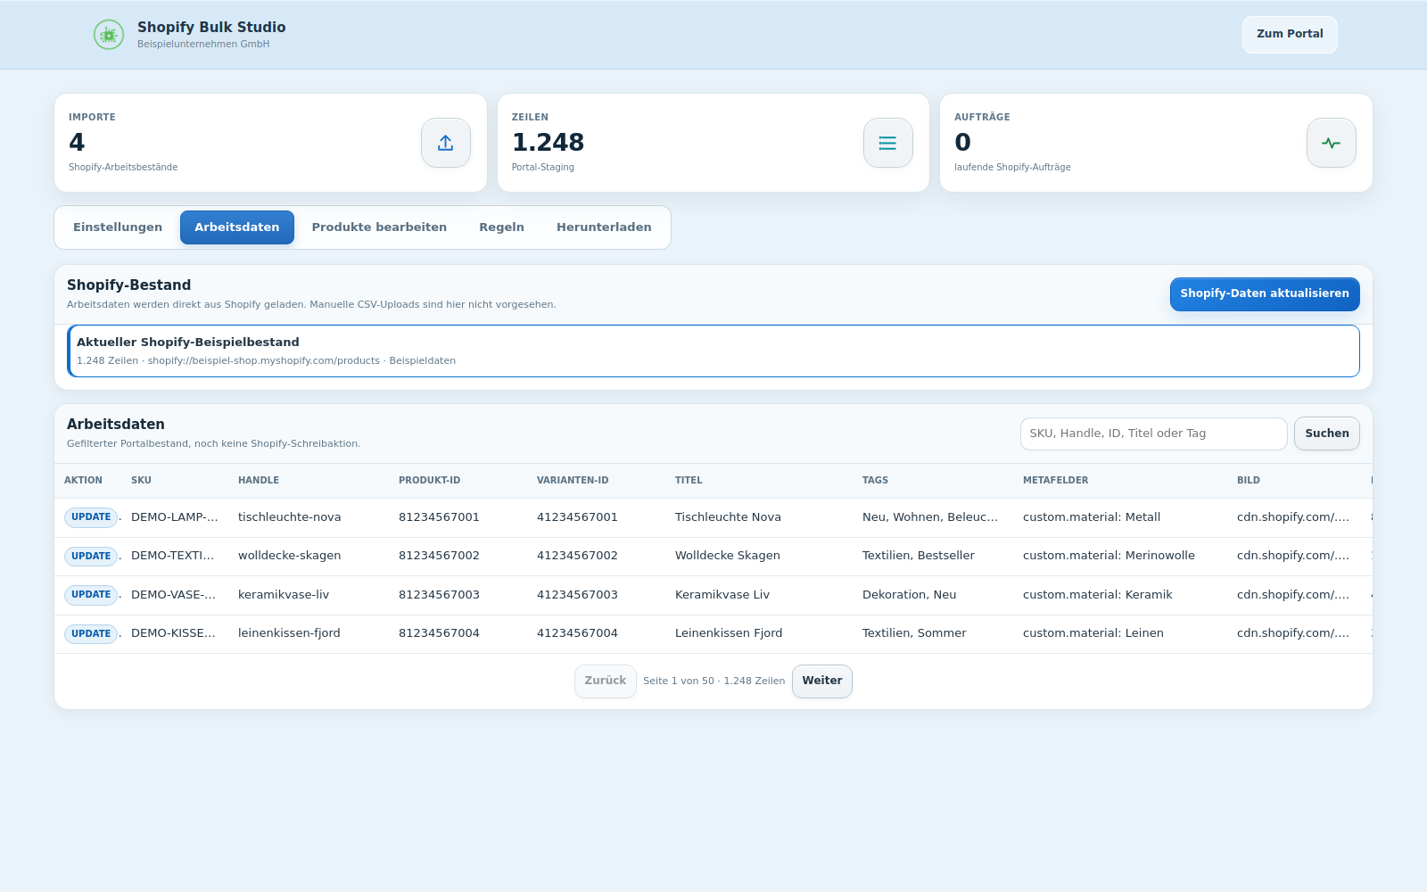Click the VARIANTEN-ID column header

[x=573, y=480]
